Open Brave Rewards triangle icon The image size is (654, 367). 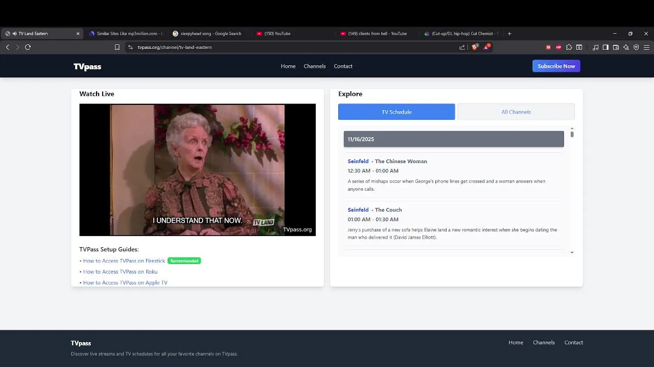(487, 47)
